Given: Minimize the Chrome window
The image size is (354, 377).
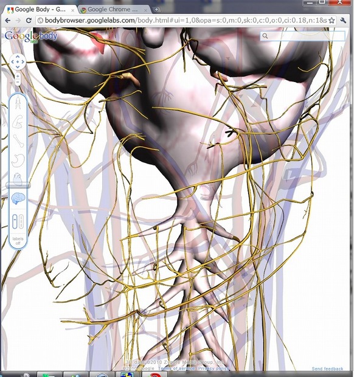Looking at the screenshot, I should point(310,2).
